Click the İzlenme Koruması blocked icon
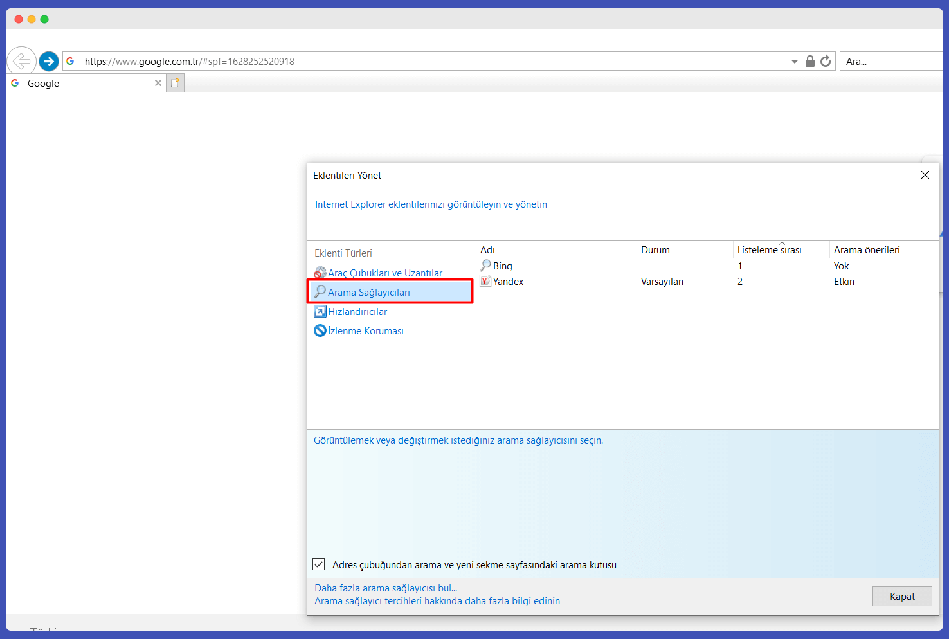This screenshot has height=639, width=949. coord(320,331)
